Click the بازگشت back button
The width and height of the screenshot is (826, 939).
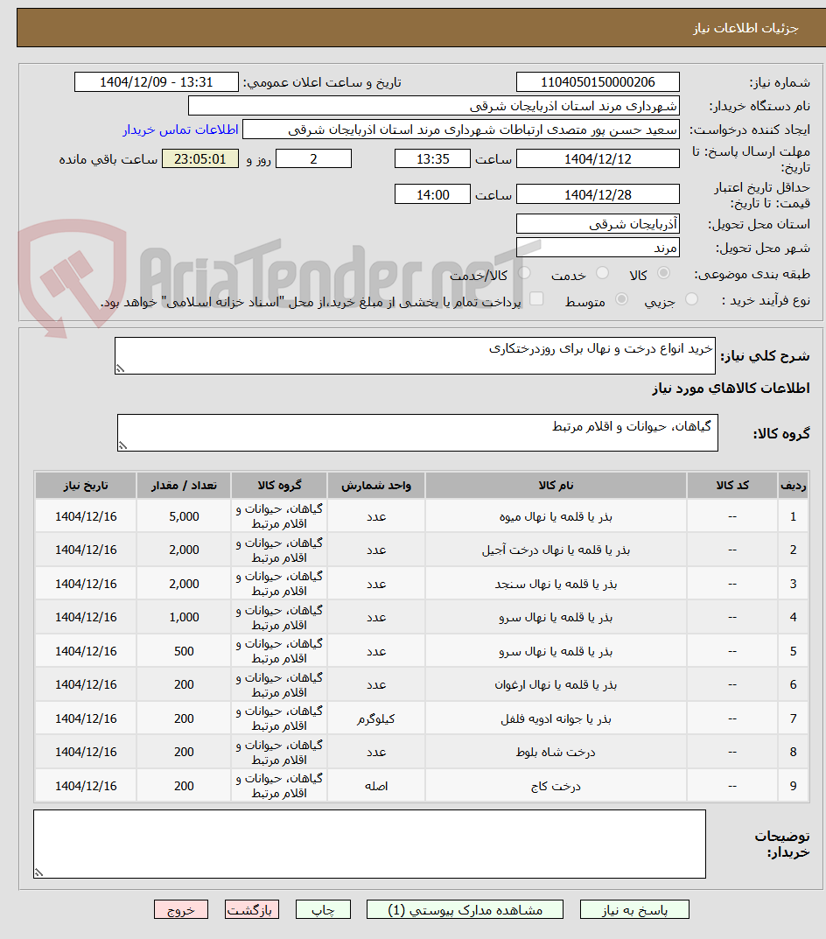coord(252,909)
